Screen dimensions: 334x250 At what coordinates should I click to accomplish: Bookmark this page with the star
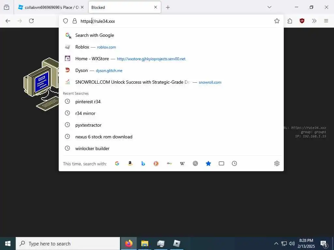(277, 21)
